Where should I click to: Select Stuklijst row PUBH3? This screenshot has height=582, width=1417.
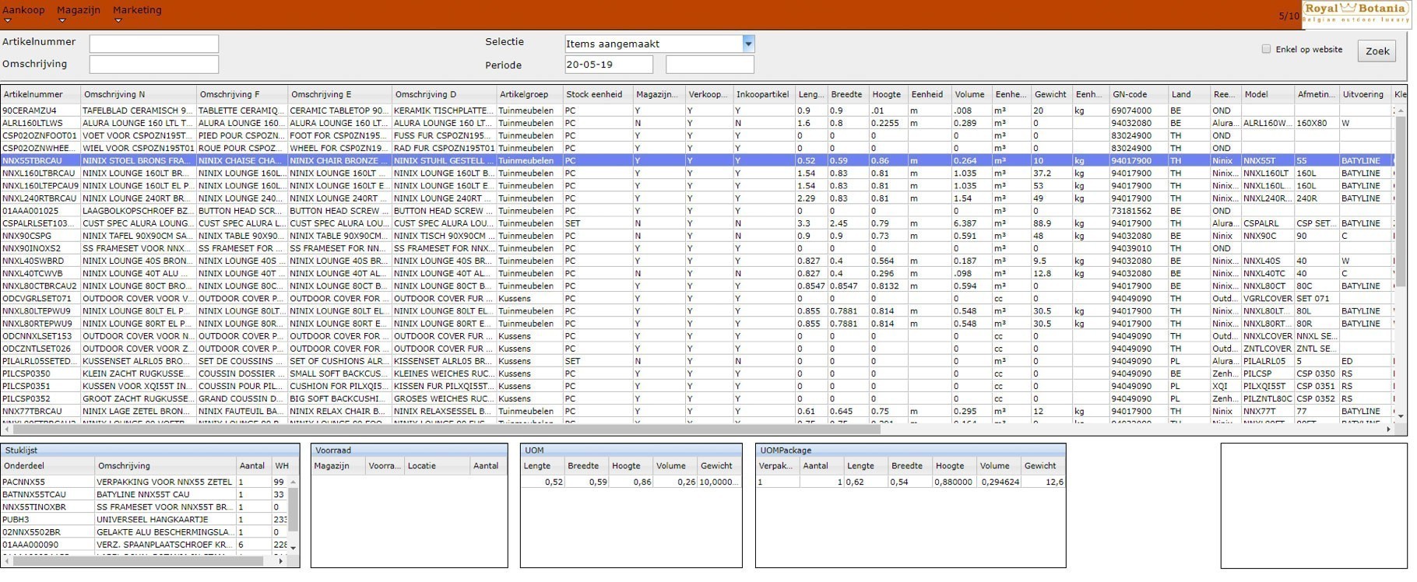pos(144,519)
